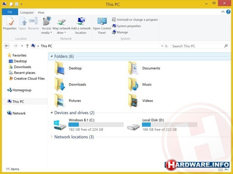The height and width of the screenshot is (174, 233).
Task: Click quick access Properties icon in title bar
Action: [x=12, y=4]
